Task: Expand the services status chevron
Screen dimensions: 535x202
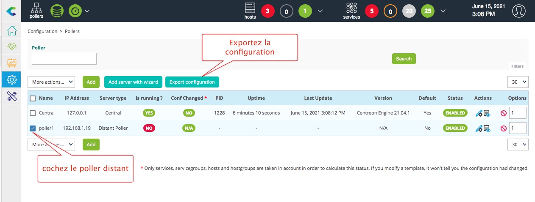Action: tap(443, 11)
